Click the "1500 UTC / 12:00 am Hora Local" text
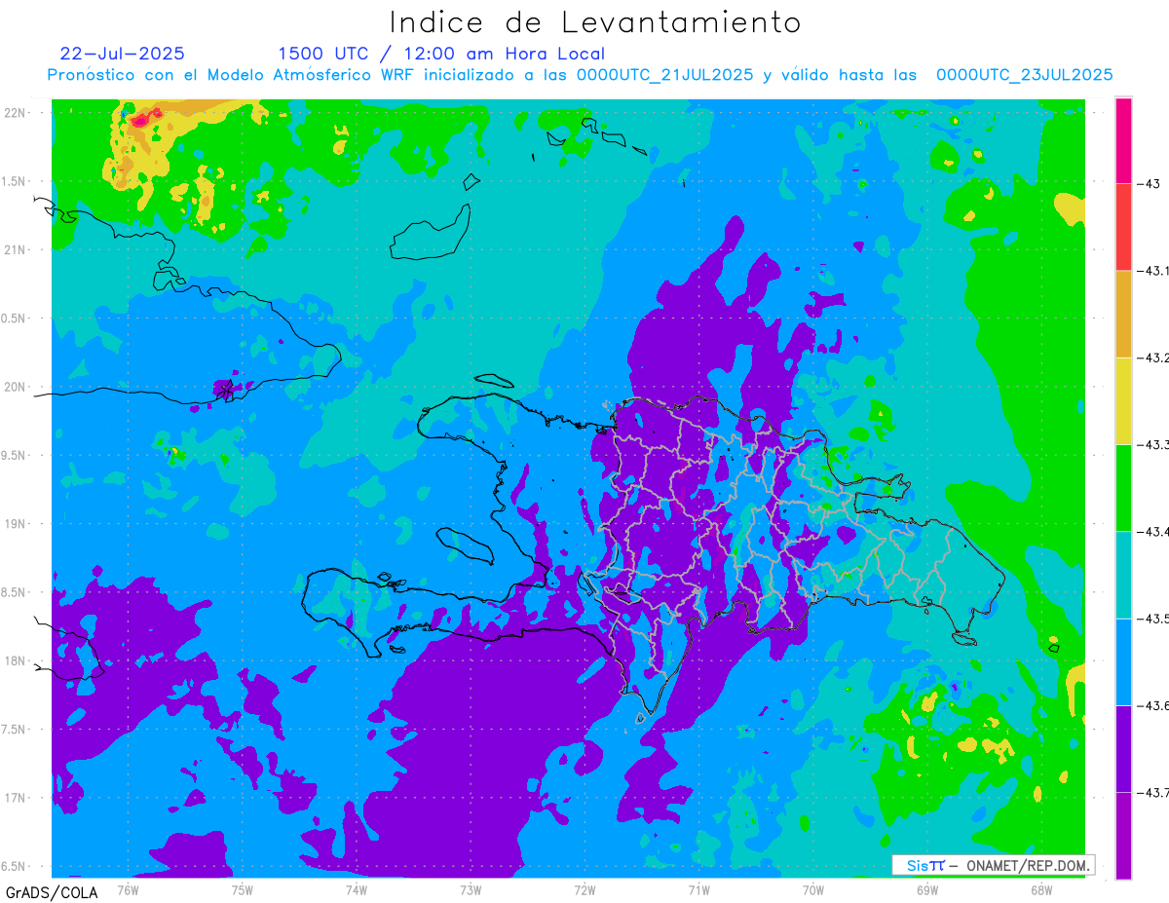1169x903 pixels. coord(441,54)
